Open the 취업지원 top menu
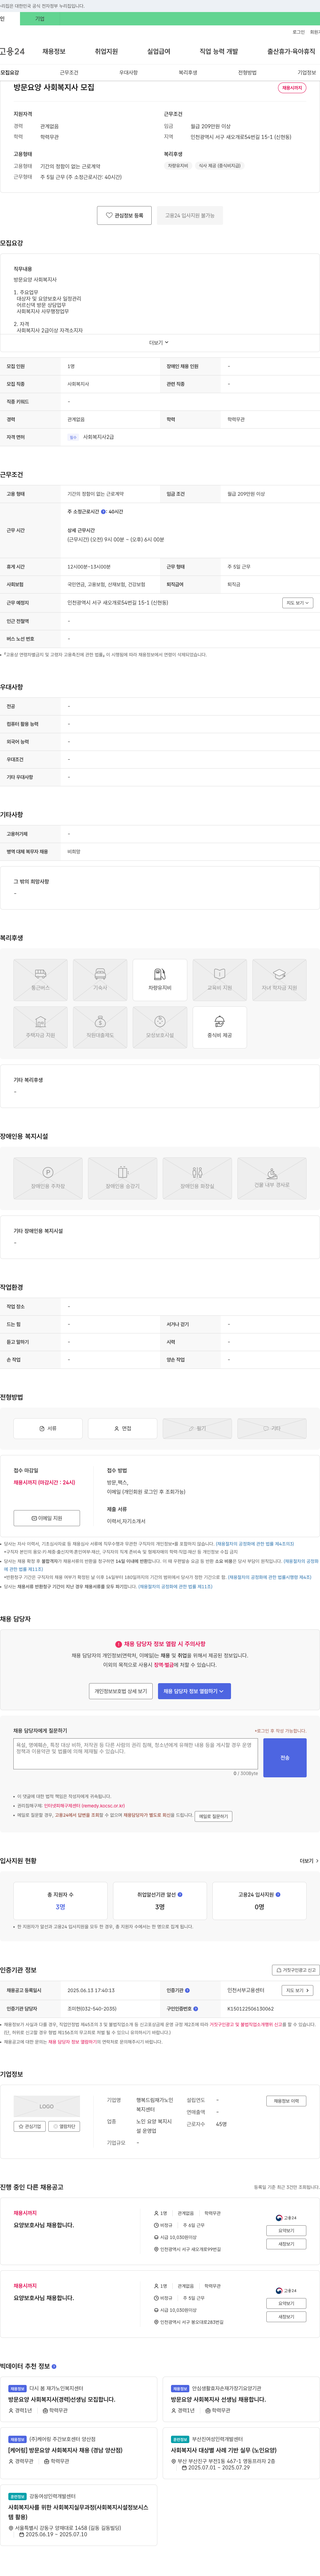This screenshot has height=2576, width=320. click(107, 51)
